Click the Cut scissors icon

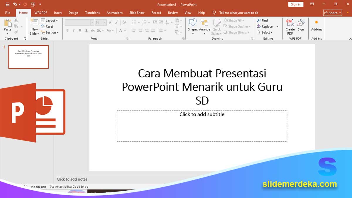(x=16, y=20)
